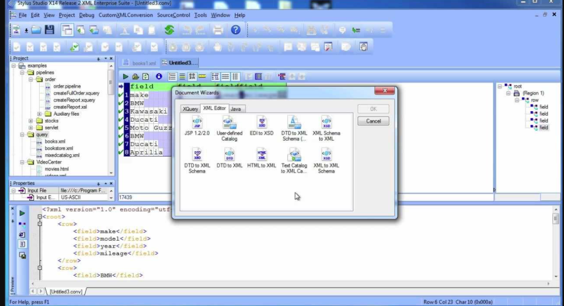Collapse the (Region 1) node
The height and width of the screenshot is (306, 564).
(x=508, y=93)
